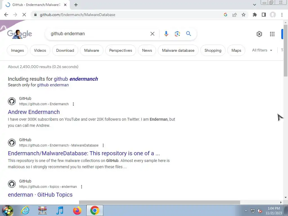Open options for the MalwareDatabase result
This screenshot has height=216, width=288.
[x=103, y=145]
